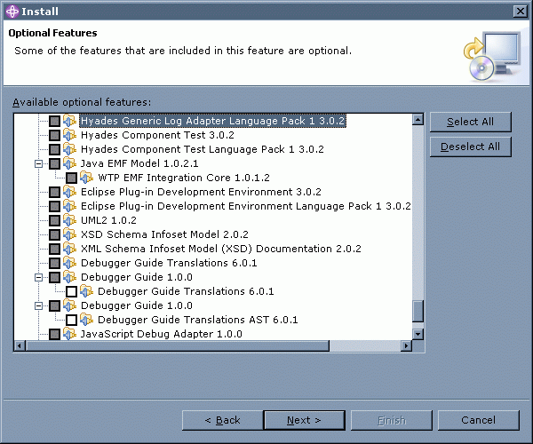Toggle the JavaScript Debug Adapter 1.0.0 checkbox
The height and width of the screenshot is (444, 533).
(55, 335)
